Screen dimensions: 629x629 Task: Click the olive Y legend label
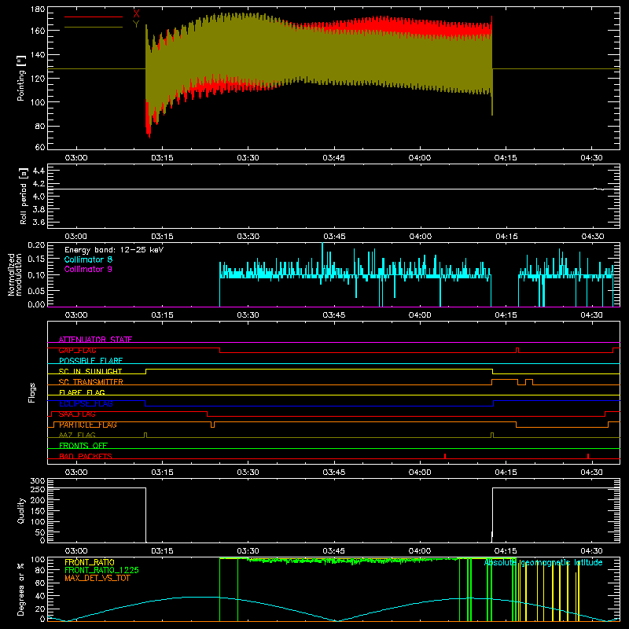(136, 24)
